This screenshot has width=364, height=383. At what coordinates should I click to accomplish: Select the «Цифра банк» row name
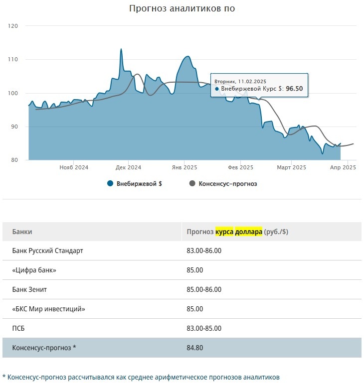(34, 270)
